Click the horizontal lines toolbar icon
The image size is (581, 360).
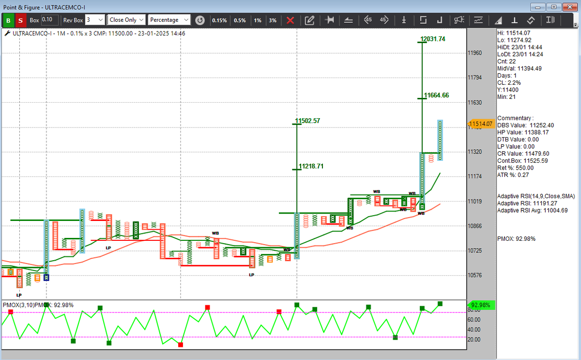(348, 20)
